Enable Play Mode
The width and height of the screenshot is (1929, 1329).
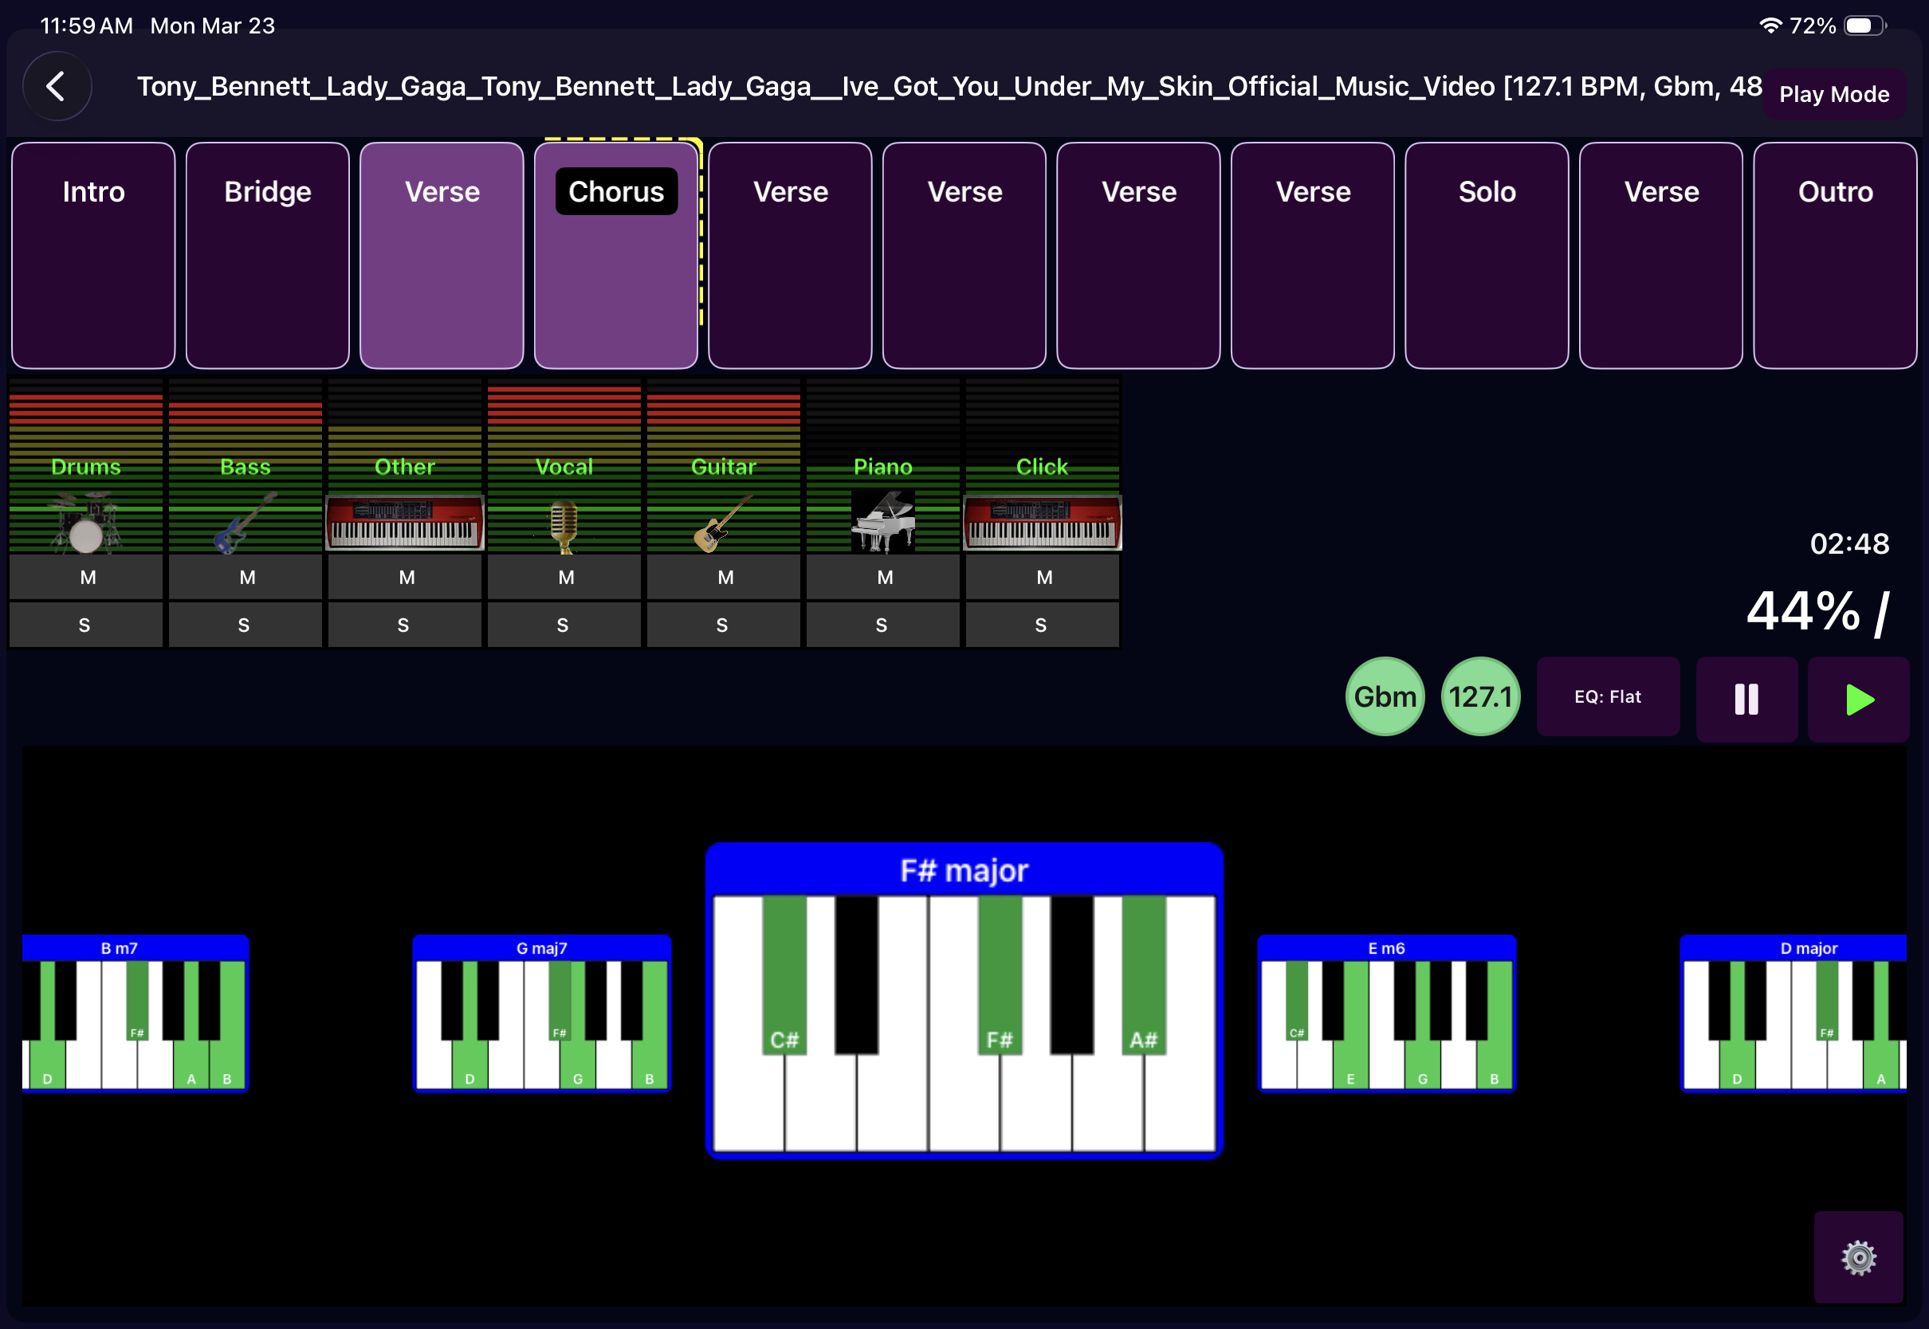pyautogui.click(x=1835, y=93)
